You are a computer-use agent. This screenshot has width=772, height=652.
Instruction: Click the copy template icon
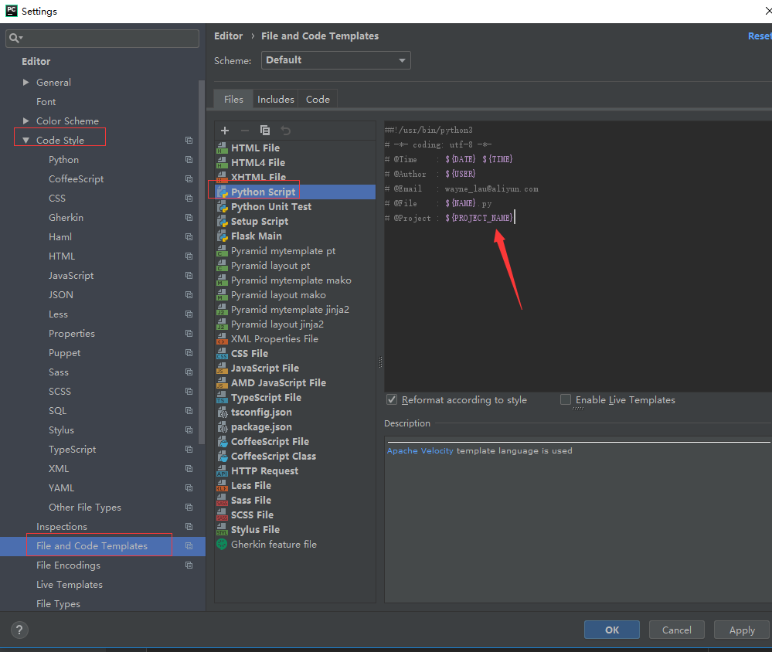[265, 131]
